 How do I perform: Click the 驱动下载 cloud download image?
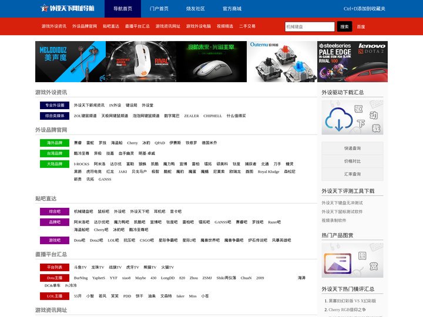352,117
